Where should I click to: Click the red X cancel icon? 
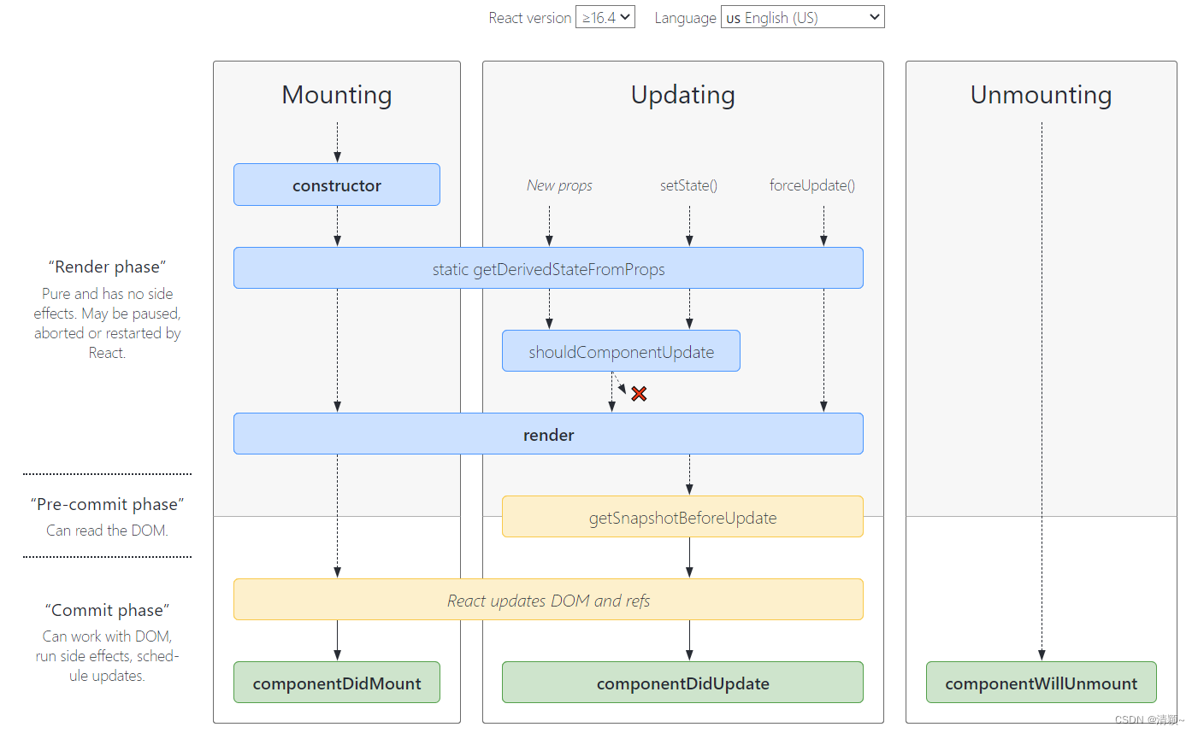click(x=639, y=393)
